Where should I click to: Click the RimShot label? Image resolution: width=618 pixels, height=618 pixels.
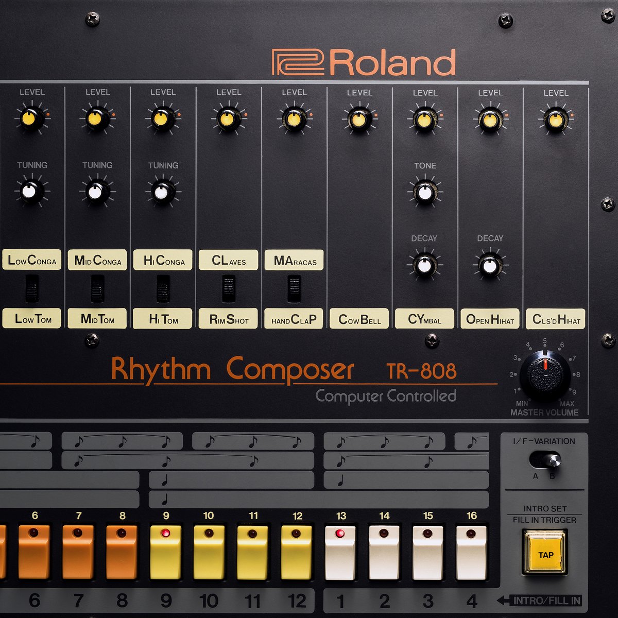(x=228, y=319)
